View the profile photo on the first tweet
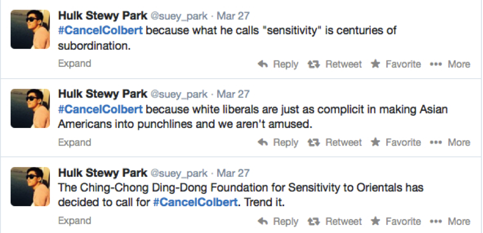This screenshot has height=233, width=483. 30,29
